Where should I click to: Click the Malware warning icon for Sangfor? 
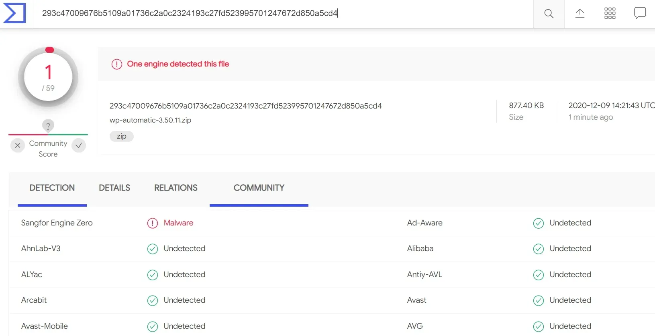point(153,223)
